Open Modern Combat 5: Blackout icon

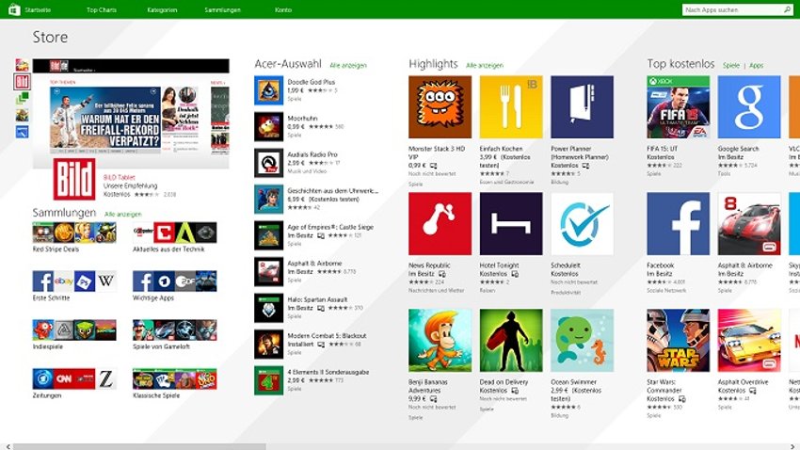point(269,344)
